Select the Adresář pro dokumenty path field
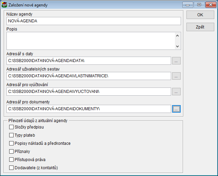Screen dimensions: 218x176 pos(88,109)
